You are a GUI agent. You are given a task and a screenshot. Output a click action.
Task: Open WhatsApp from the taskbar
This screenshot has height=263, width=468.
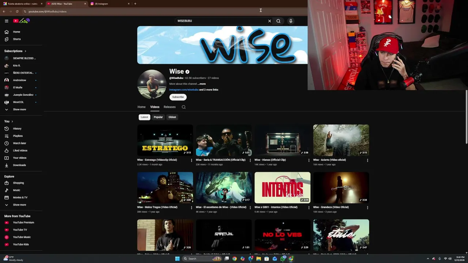click(x=283, y=259)
